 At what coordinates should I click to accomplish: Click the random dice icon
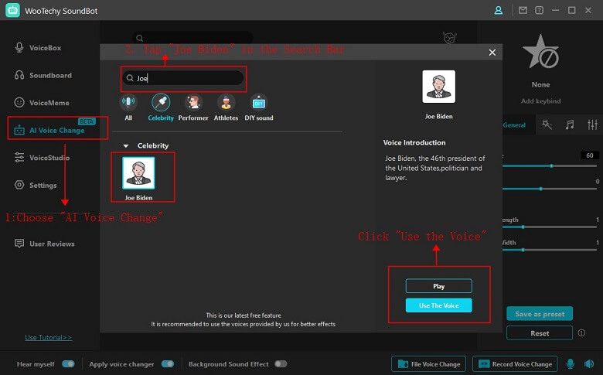(449, 38)
